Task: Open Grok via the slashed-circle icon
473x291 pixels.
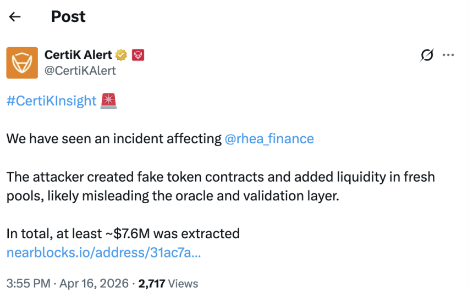Action: point(426,55)
